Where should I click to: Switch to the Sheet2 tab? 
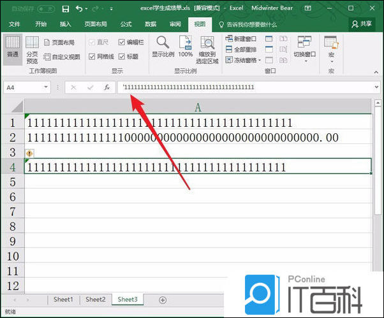point(96,300)
